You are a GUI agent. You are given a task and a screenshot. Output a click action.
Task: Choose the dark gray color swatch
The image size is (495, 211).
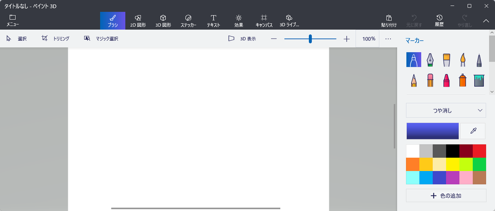pos(439,151)
